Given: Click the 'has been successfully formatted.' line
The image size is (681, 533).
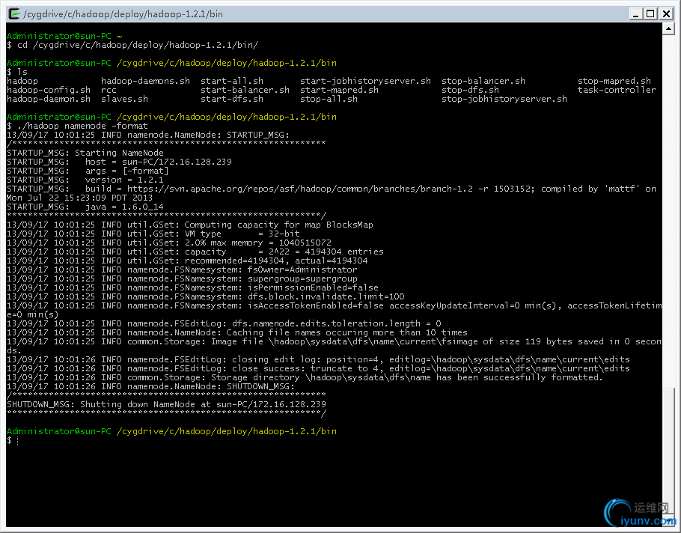Looking at the screenshot, I should coord(305,377).
